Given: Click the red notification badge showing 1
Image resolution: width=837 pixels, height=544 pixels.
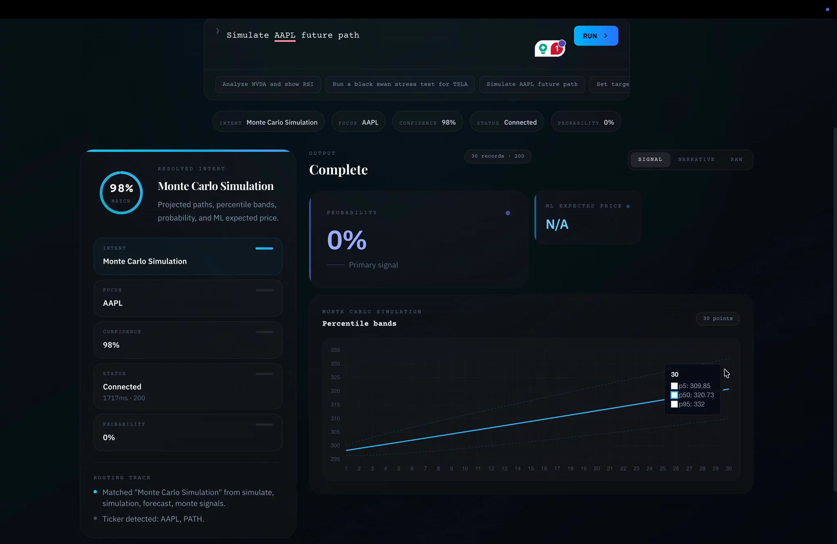Looking at the screenshot, I should [557, 49].
